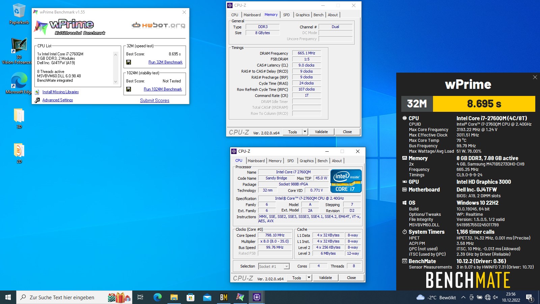This screenshot has height=304, width=540.
Task: Switch to BenchMate taskbar icon
Action: point(223,297)
